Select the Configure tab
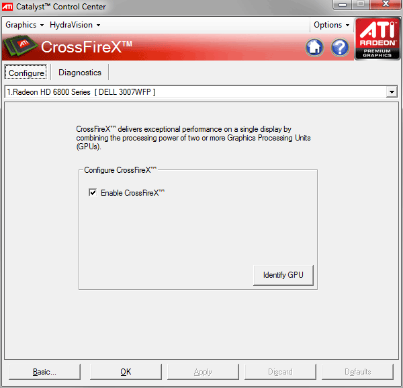 pos(26,73)
